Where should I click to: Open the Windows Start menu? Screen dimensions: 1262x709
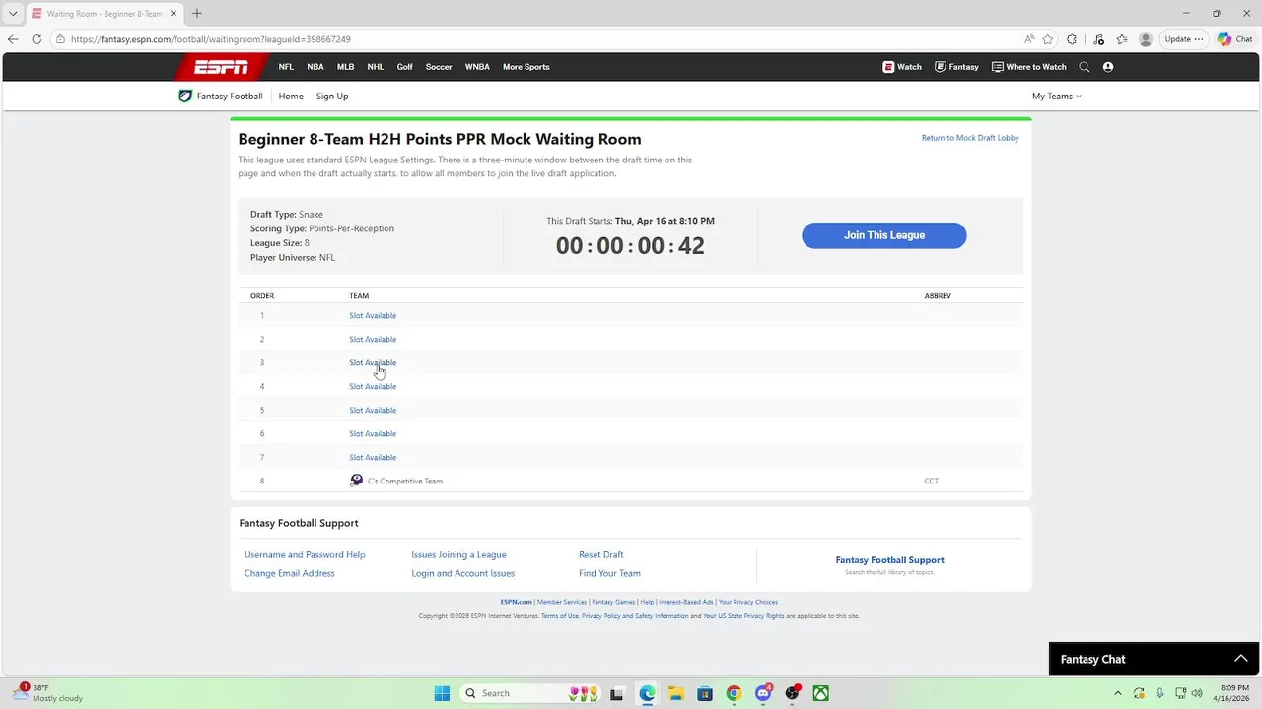tap(442, 693)
